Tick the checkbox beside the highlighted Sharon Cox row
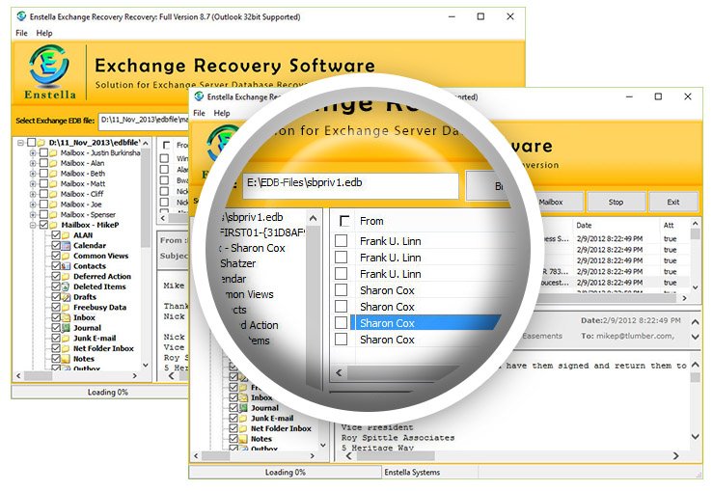This screenshot has width=713, height=491. pyautogui.click(x=341, y=323)
